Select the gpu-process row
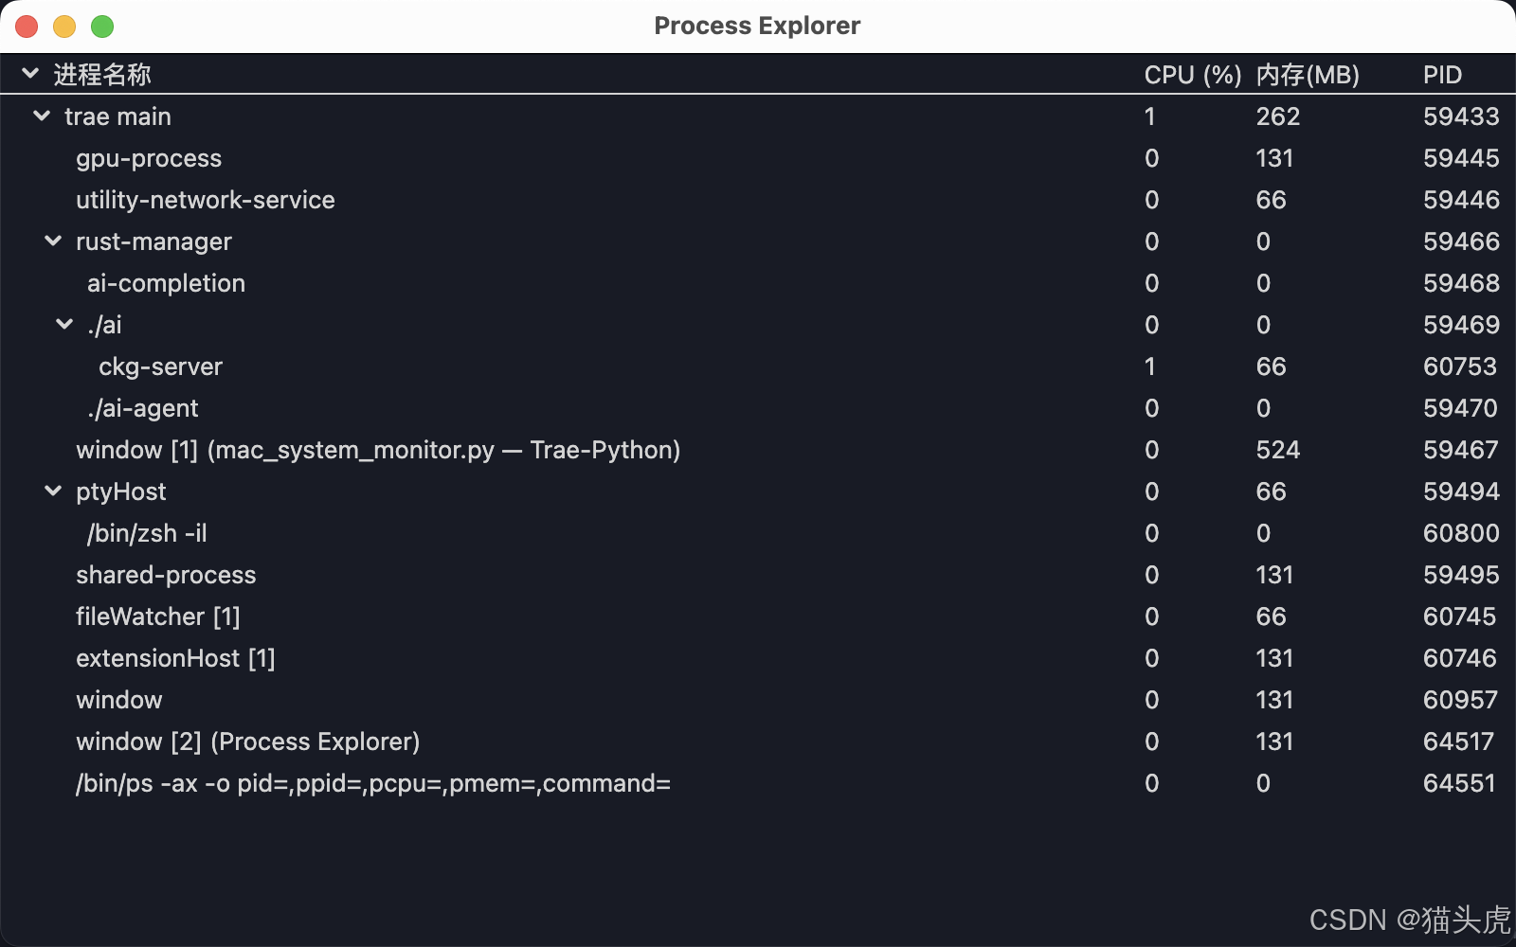 tap(149, 158)
